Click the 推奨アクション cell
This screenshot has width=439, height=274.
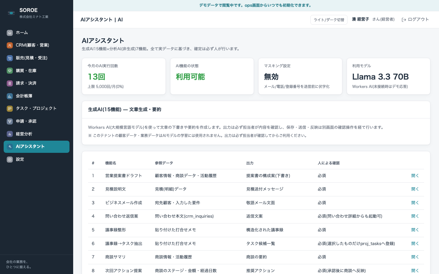tap(261, 271)
